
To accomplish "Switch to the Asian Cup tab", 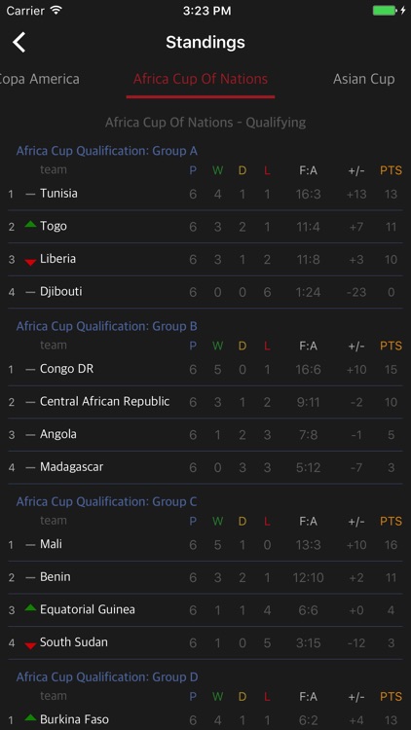I will pos(363,79).
